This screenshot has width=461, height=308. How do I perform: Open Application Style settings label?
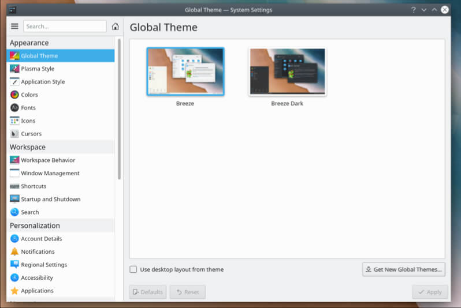[43, 82]
